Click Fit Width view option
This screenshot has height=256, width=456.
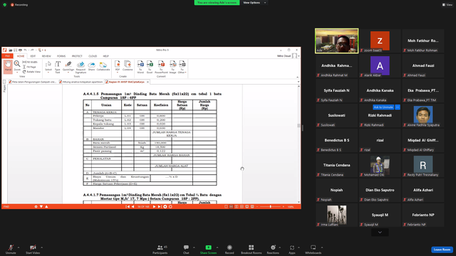(30, 62)
